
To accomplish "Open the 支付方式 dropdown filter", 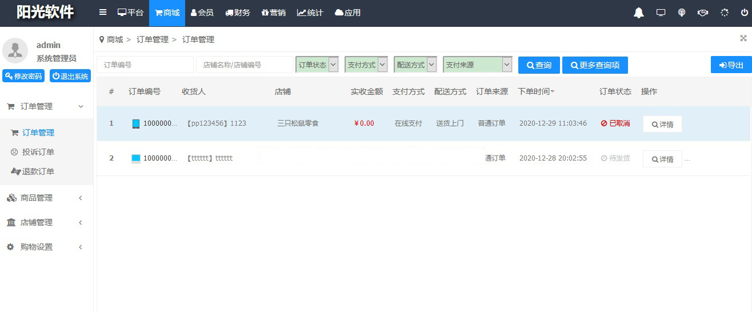I will (366, 65).
